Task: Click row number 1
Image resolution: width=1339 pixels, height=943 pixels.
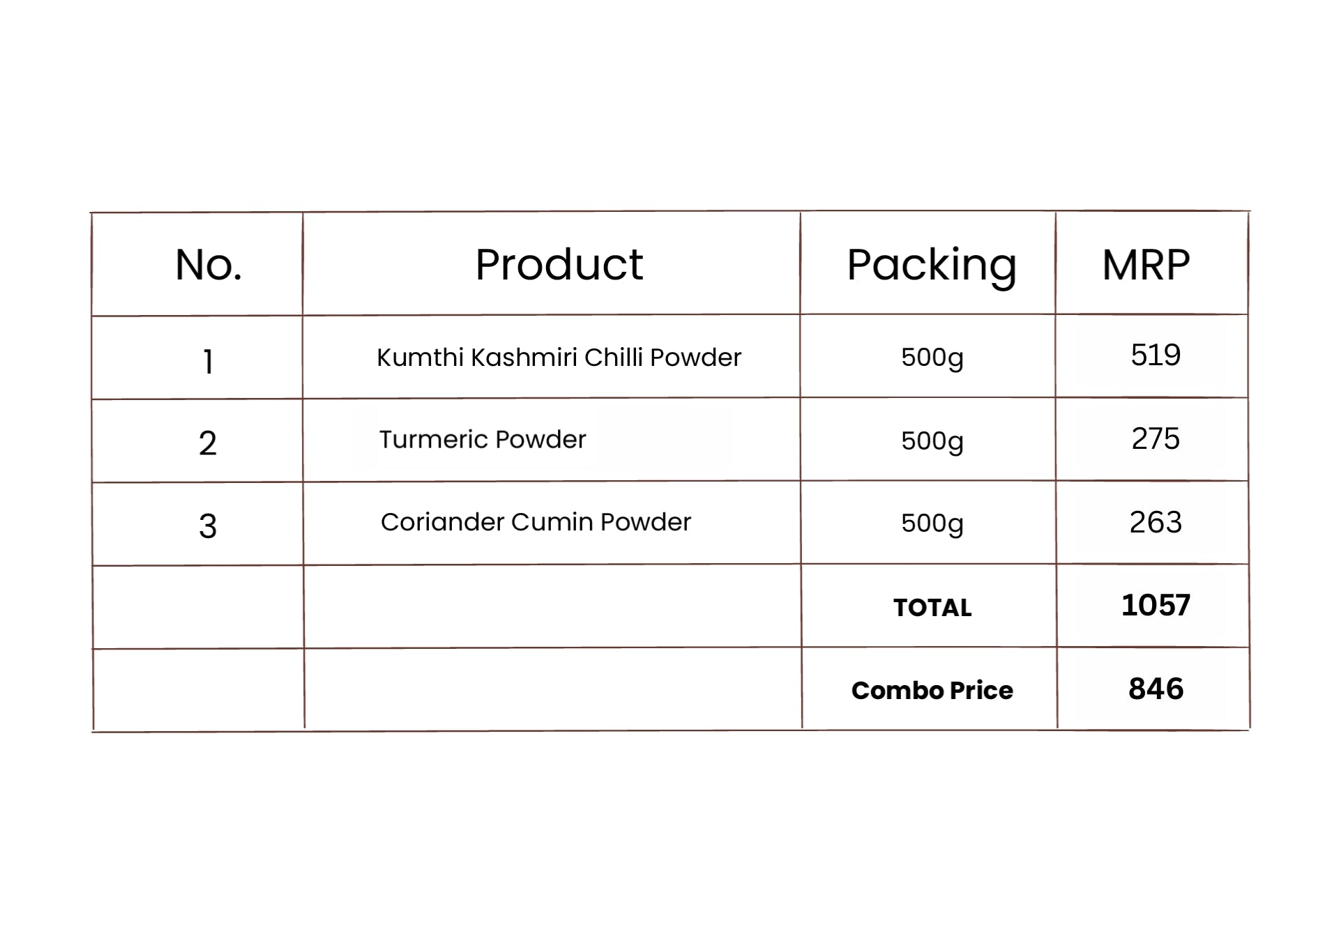Action: [x=208, y=362]
